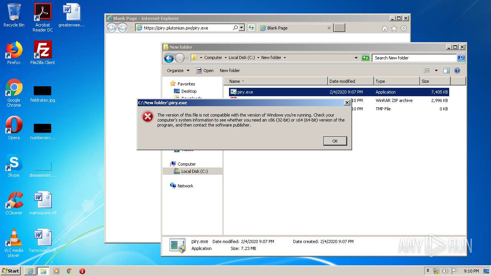Refresh page in Internet Explorer
This screenshot has height=276, width=491.
[x=251, y=28]
